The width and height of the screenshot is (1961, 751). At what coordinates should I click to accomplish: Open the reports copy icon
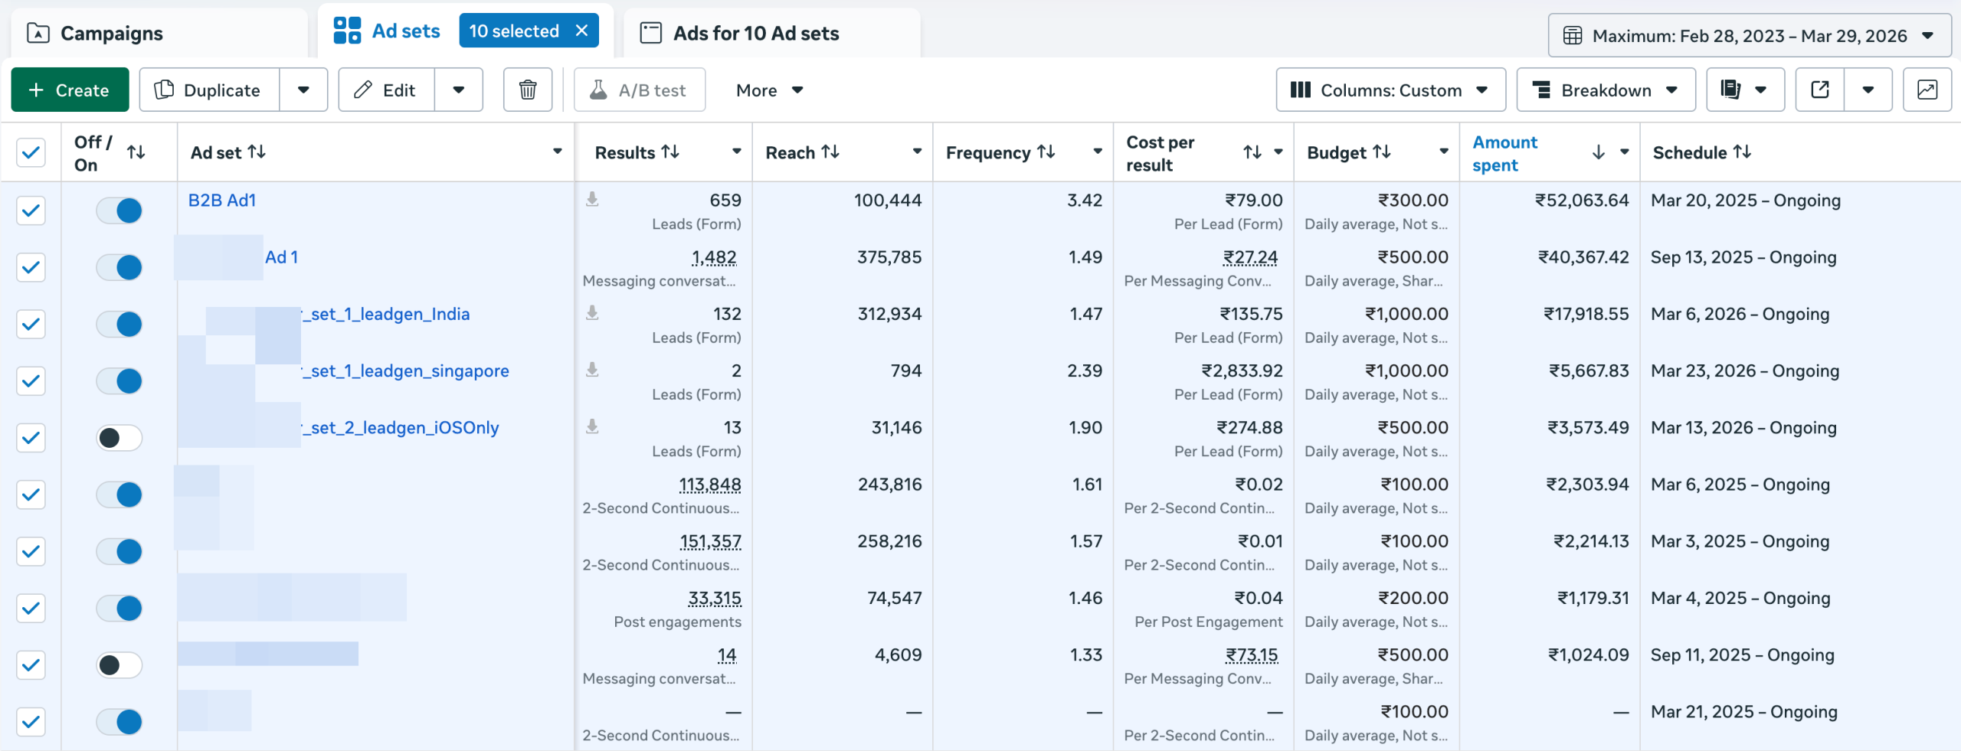[1731, 90]
